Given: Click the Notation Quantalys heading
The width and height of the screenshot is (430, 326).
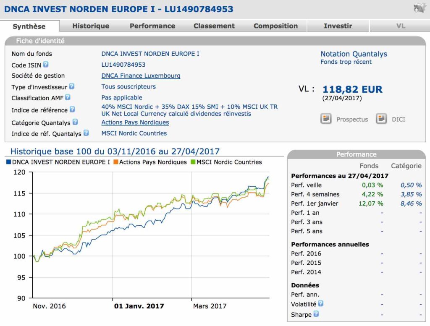Looking at the screenshot, I should coord(354,54).
